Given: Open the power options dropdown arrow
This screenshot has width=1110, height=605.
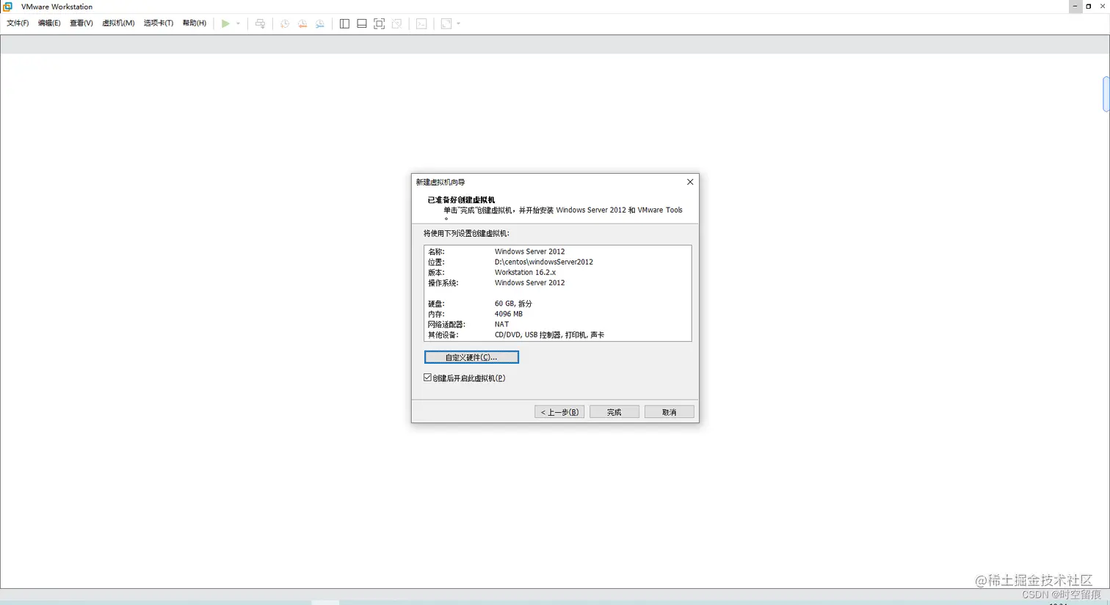Looking at the screenshot, I should (x=238, y=23).
